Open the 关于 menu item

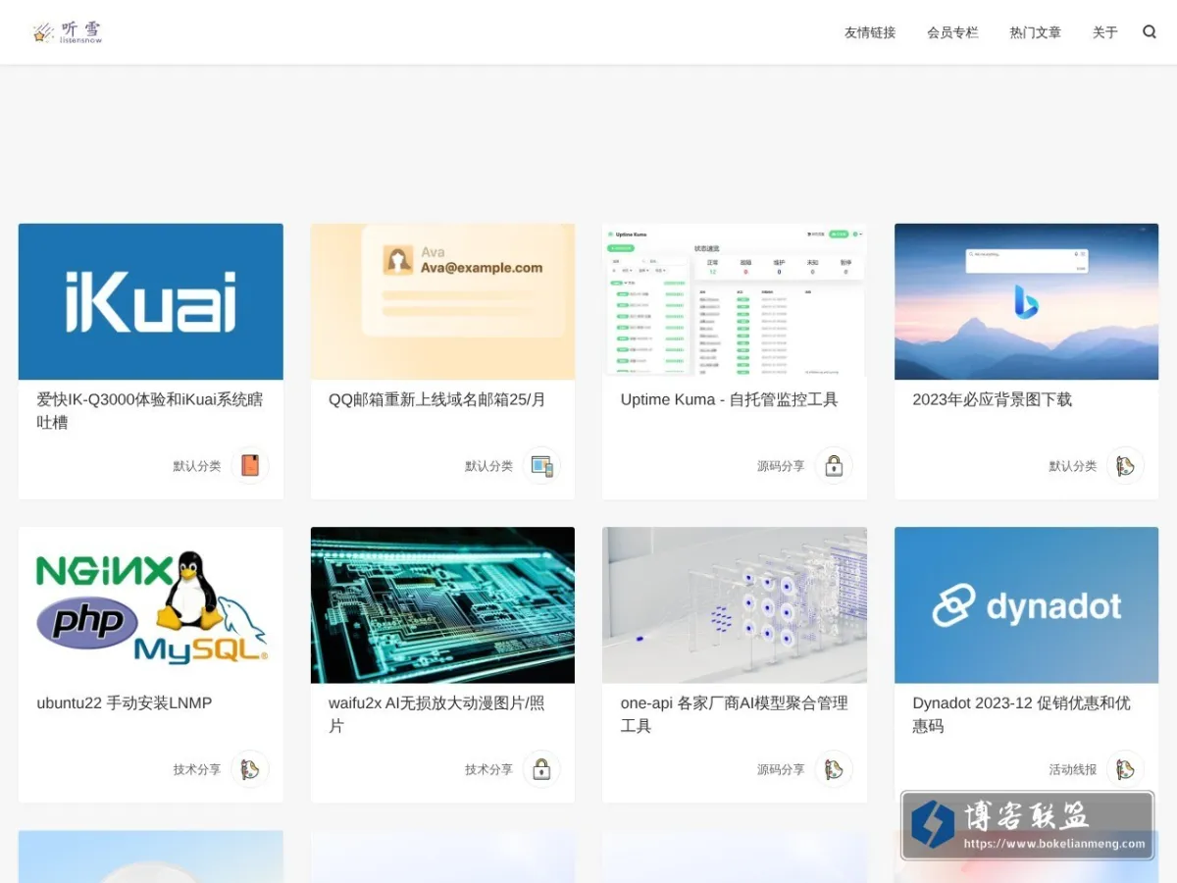point(1105,32)
